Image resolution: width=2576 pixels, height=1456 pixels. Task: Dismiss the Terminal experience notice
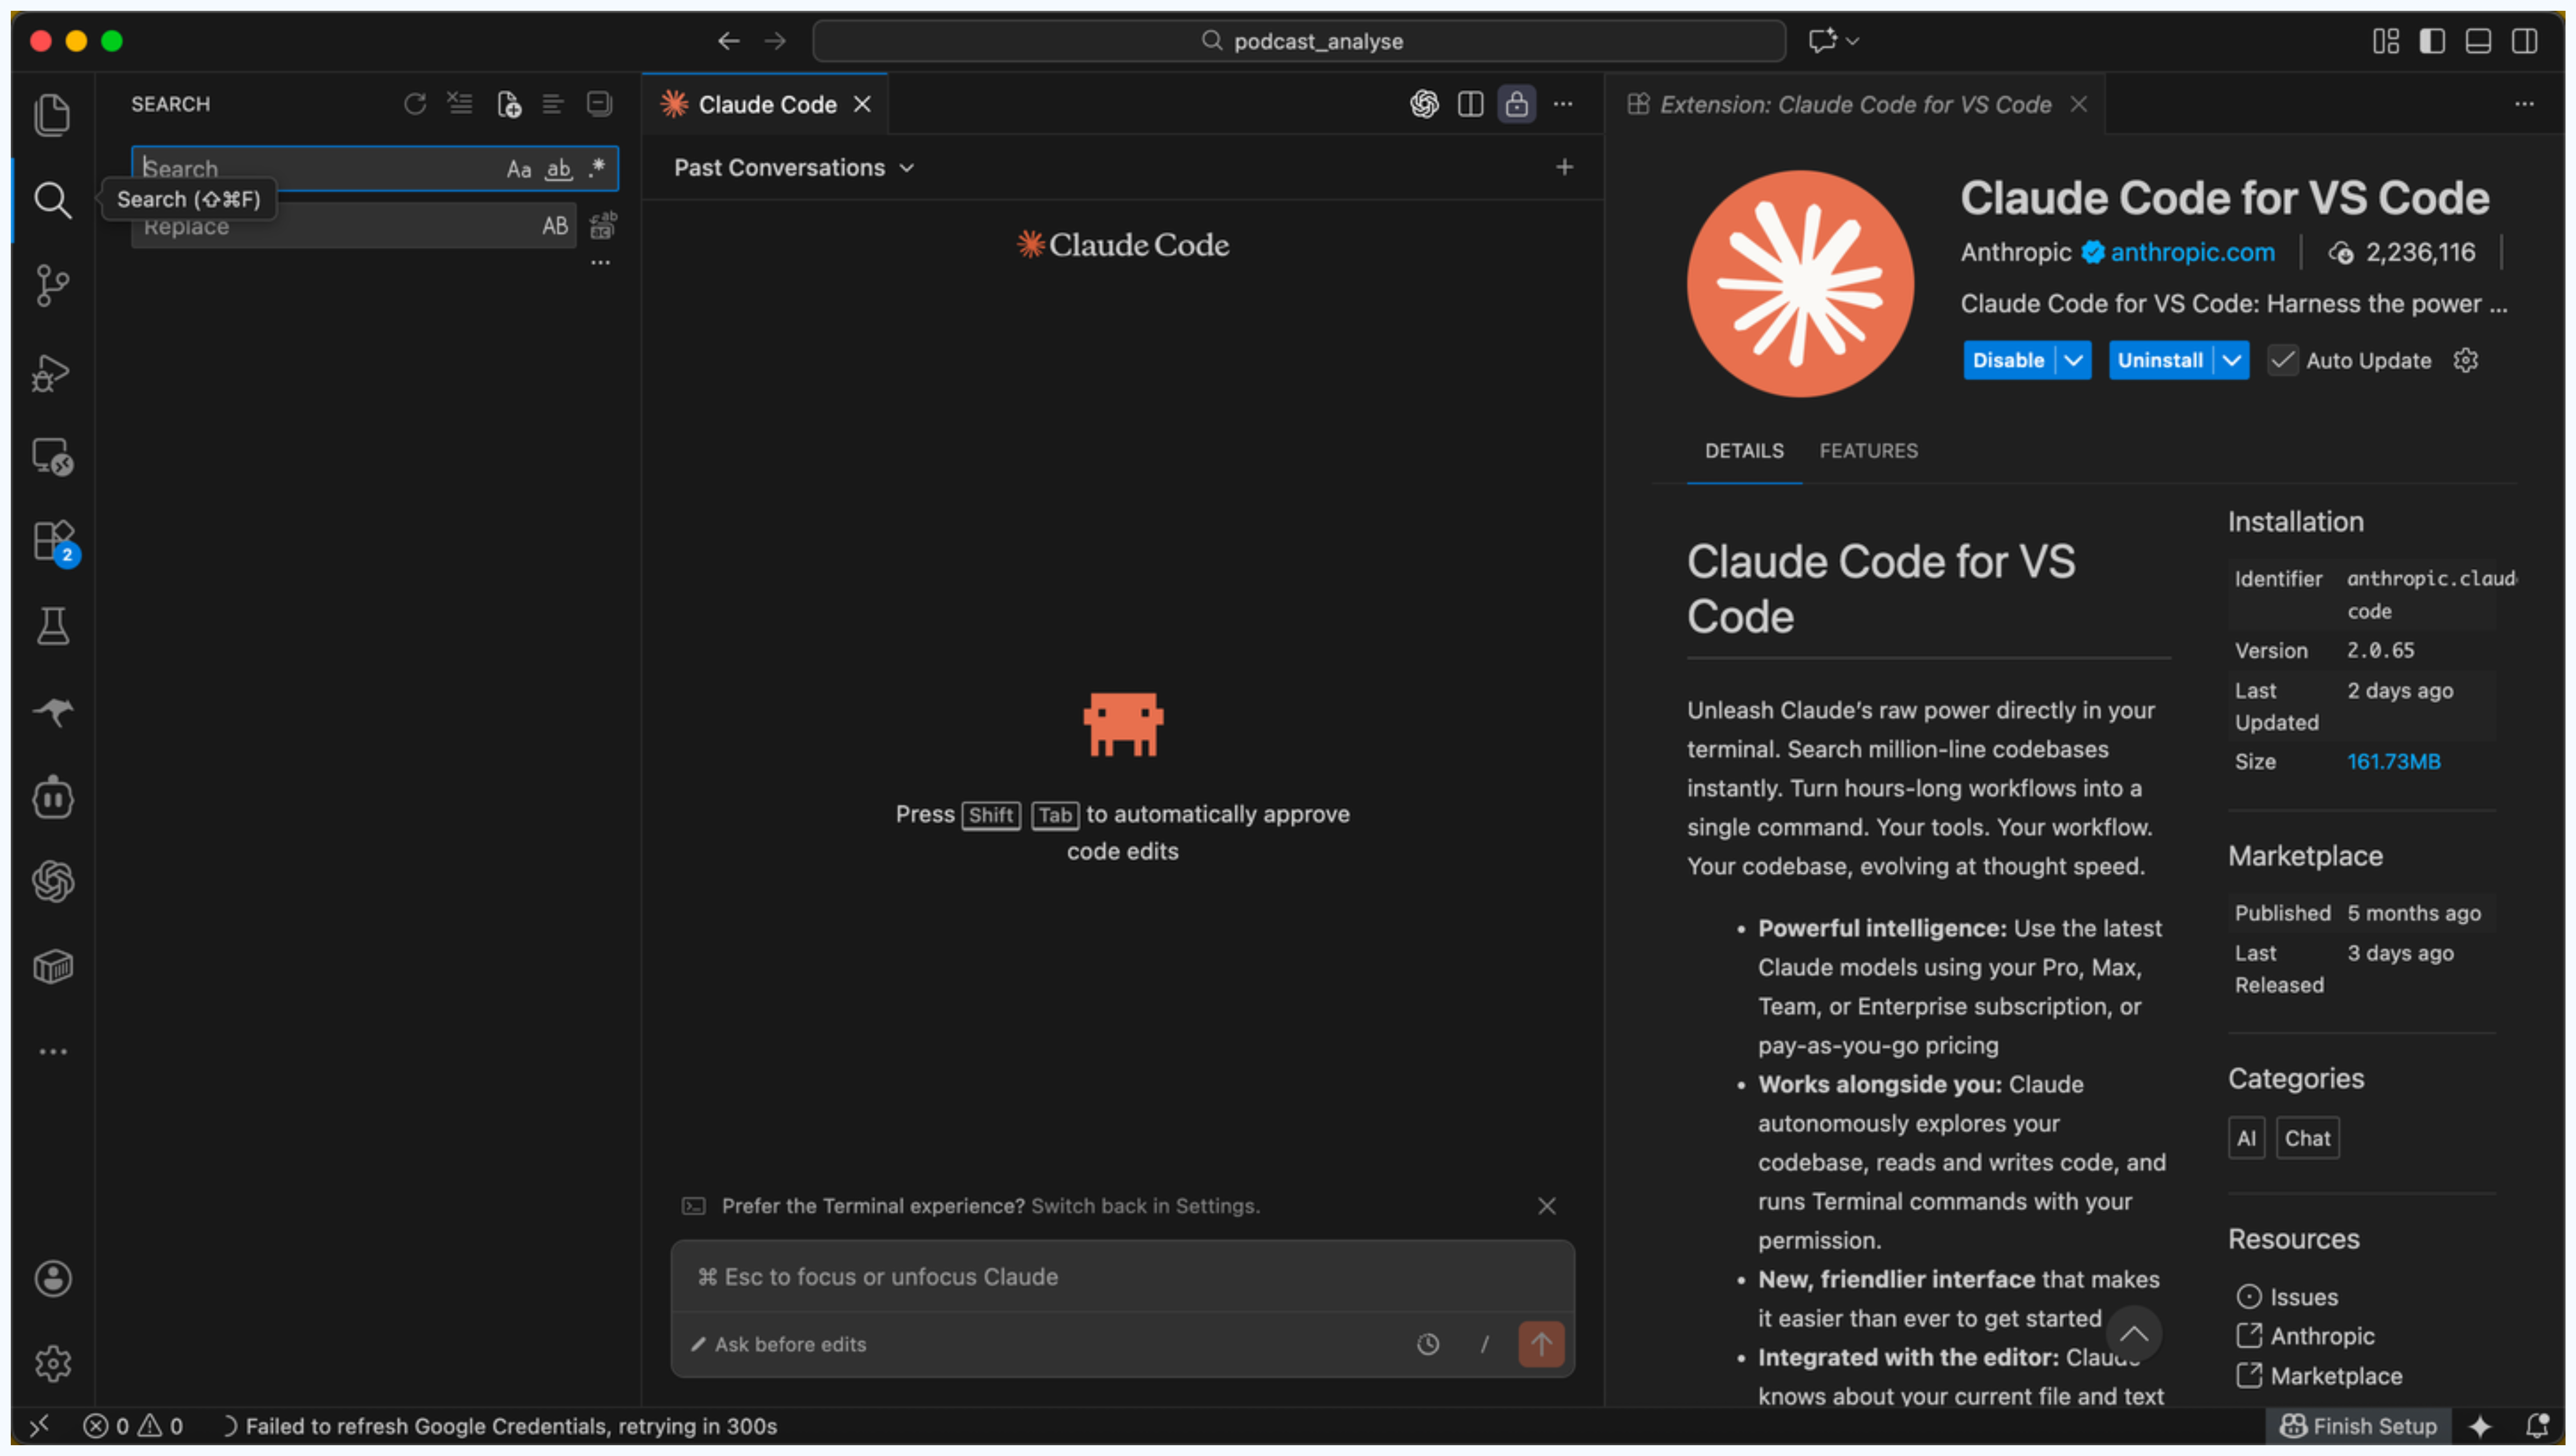[1547, 1206]
